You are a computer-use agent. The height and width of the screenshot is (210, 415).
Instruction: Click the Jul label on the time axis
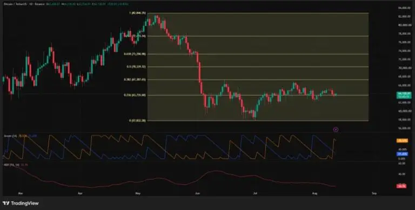(255, 193)
